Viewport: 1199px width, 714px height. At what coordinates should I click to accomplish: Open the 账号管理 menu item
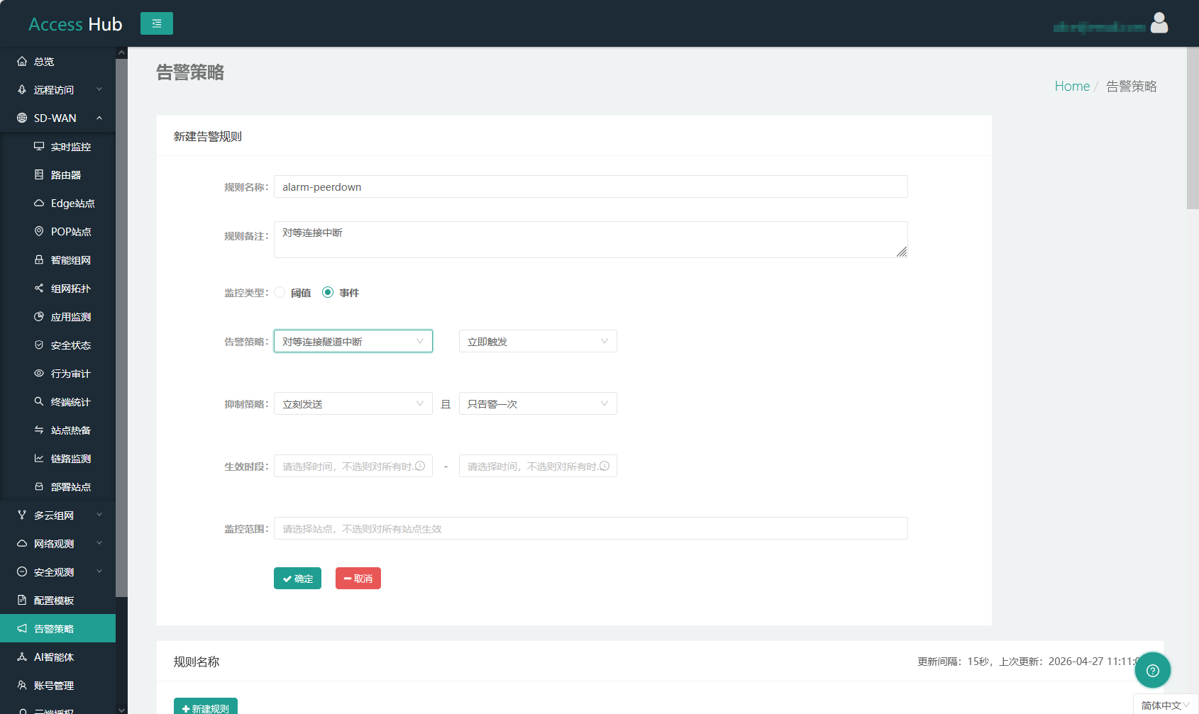[x=57, y=686]
